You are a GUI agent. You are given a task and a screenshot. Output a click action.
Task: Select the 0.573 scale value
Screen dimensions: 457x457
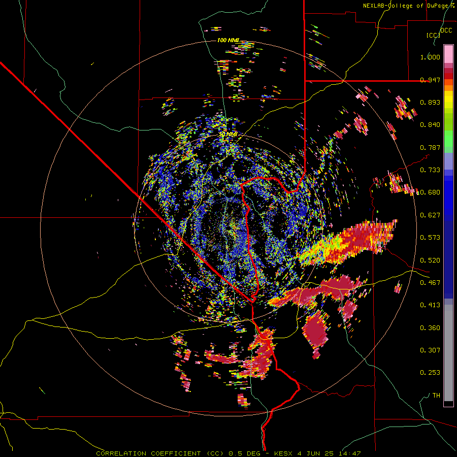tap(430, 238)
